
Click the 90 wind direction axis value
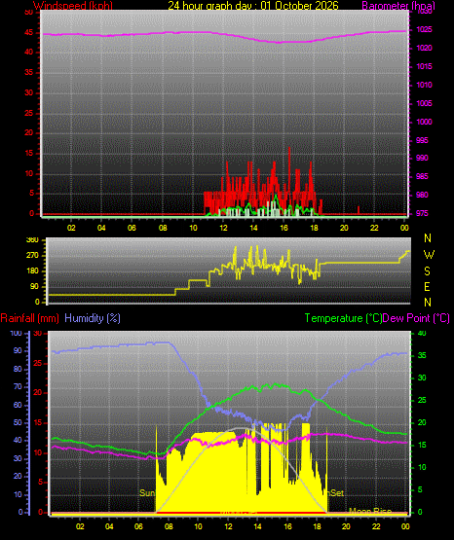coord(34,286)
